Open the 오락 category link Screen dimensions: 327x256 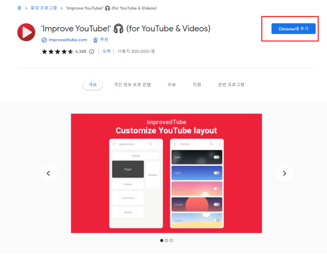click(107, 51)
